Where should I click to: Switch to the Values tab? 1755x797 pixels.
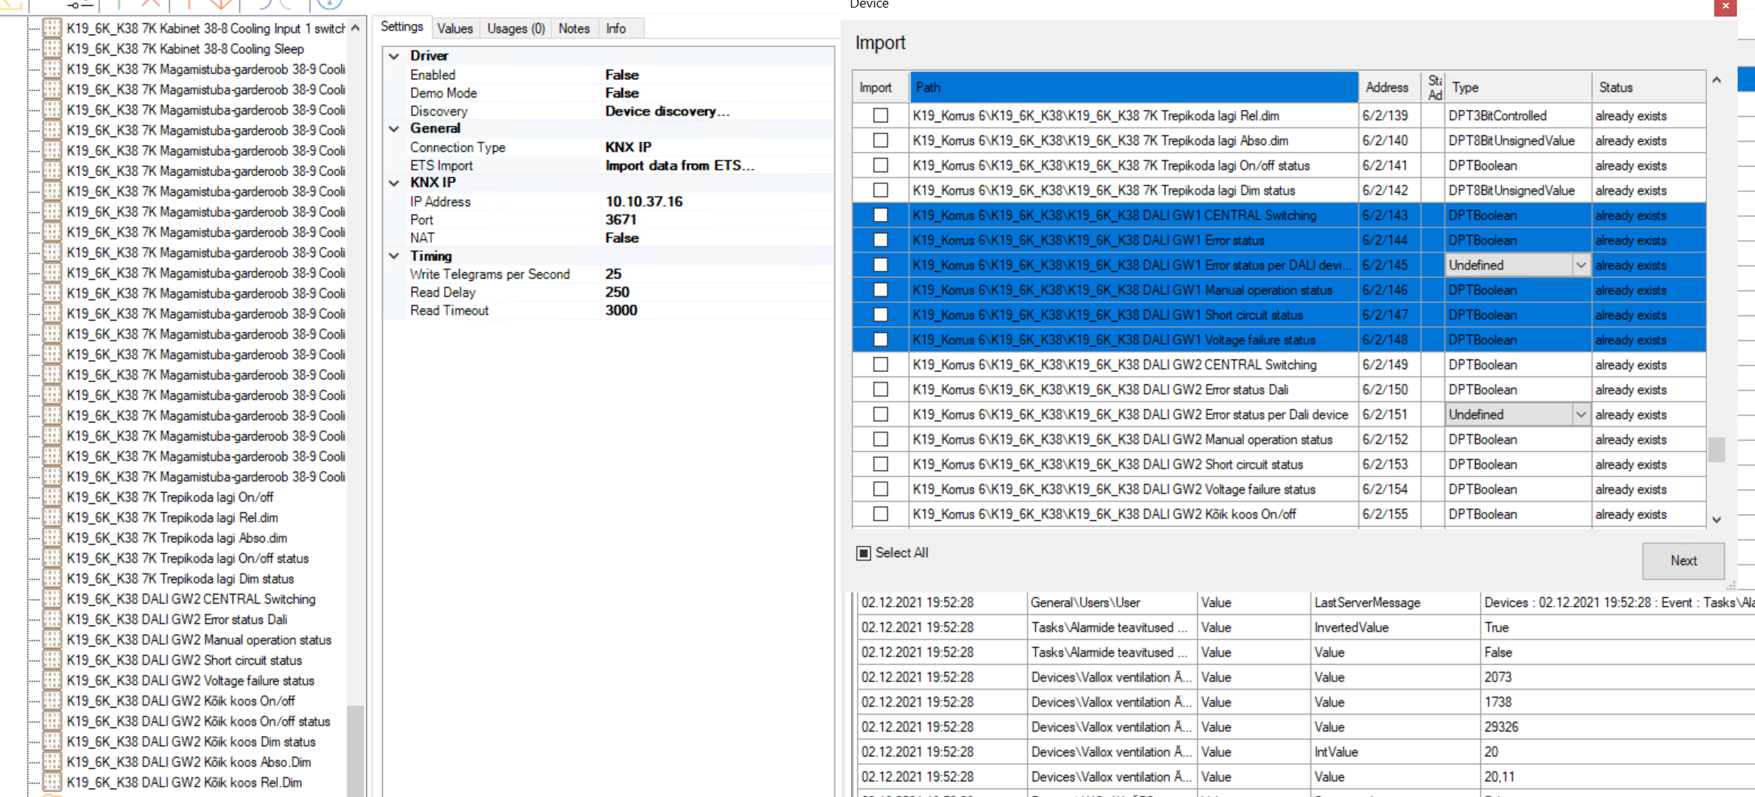[455, 29]
